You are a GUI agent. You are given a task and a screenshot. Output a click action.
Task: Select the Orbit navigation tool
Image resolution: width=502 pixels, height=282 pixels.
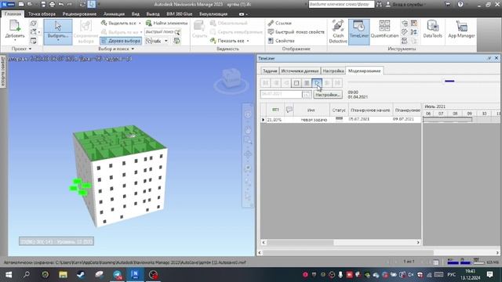(x=248, y=155)
